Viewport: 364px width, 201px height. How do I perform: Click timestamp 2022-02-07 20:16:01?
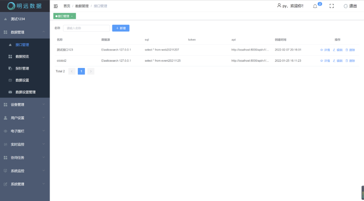click(288, 50)
